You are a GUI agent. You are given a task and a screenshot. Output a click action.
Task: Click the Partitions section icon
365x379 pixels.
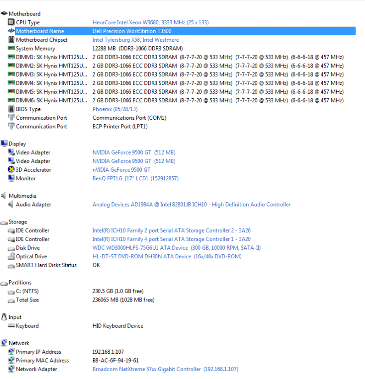tap(4, 283)
